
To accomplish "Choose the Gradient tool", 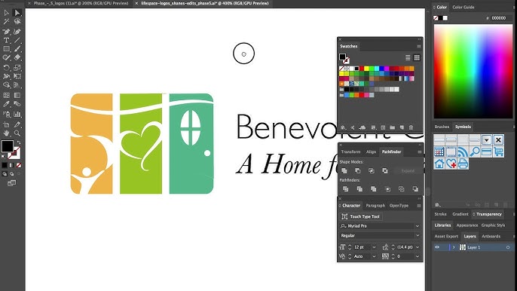I will [x=17, y=95].
